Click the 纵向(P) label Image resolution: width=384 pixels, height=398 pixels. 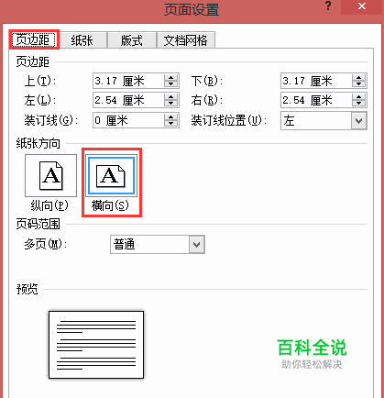click(49, 205)
